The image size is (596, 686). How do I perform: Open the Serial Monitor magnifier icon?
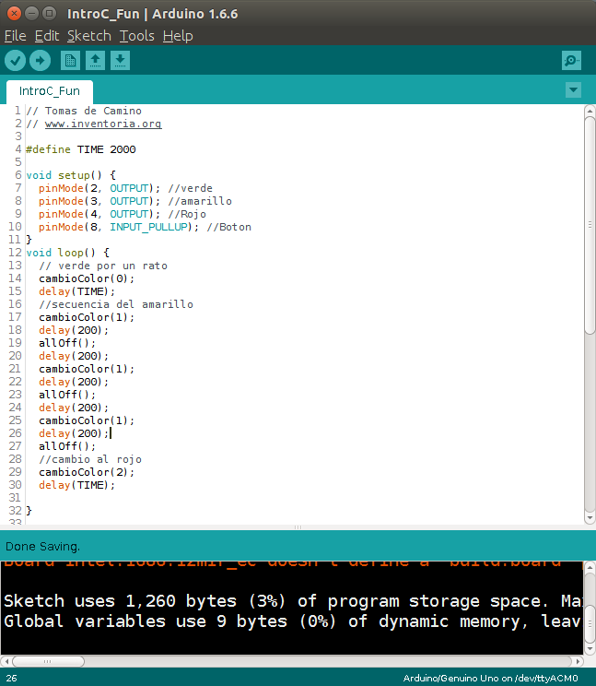tap(571, 60)
